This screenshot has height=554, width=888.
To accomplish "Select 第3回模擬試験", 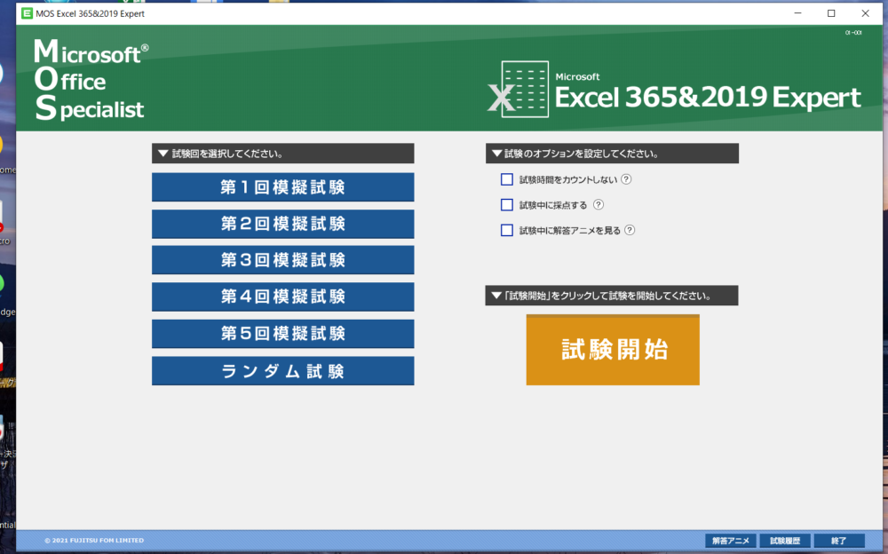I will pyautogui.click(x=282, y=260).
